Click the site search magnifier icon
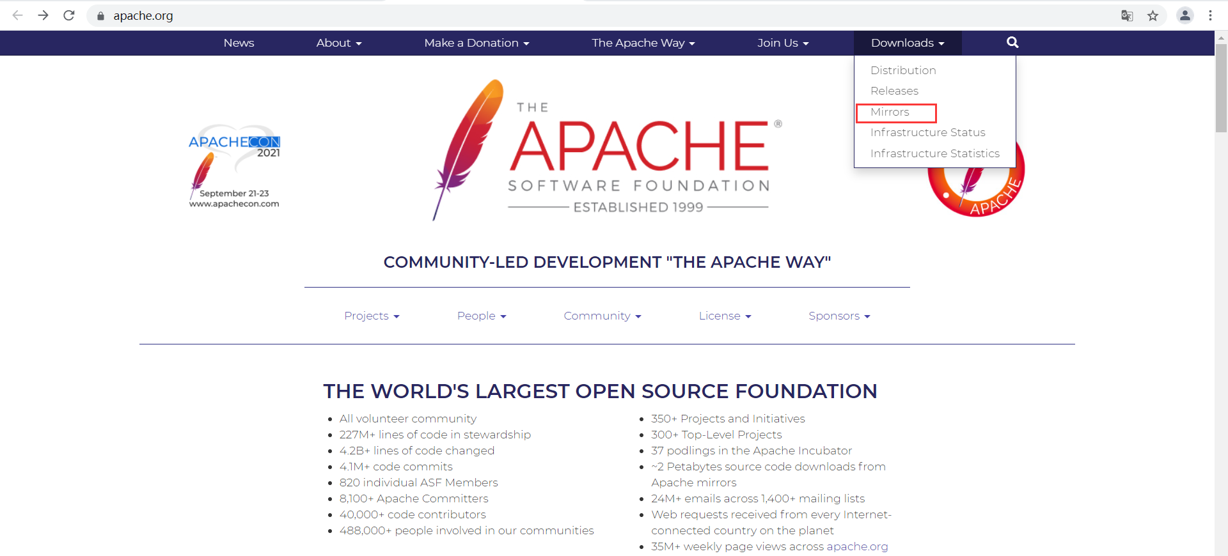The image size is (1228, 556). tap(1012, 43)
